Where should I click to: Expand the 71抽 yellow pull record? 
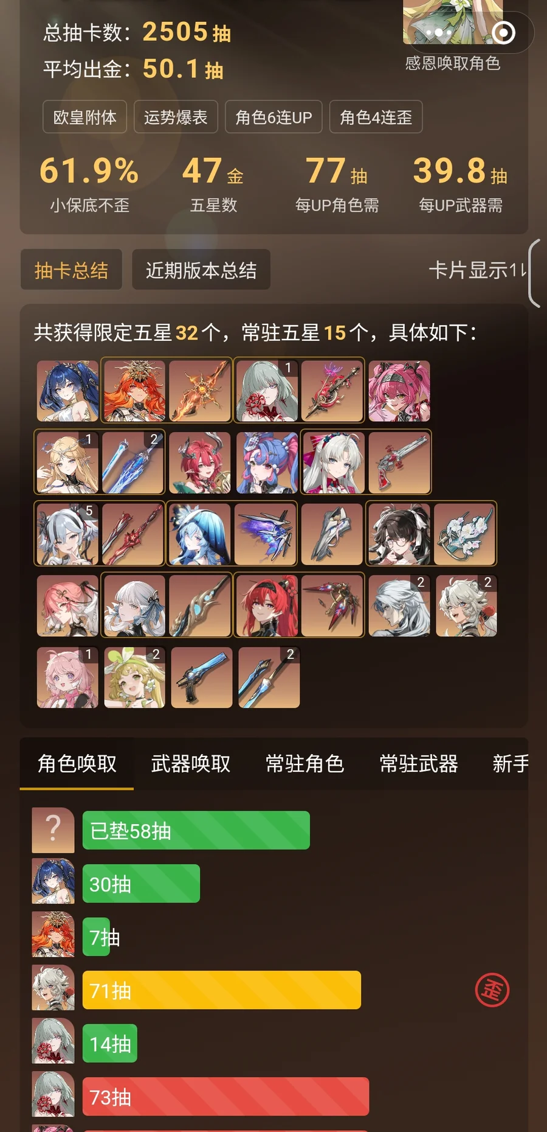[222, 990]
